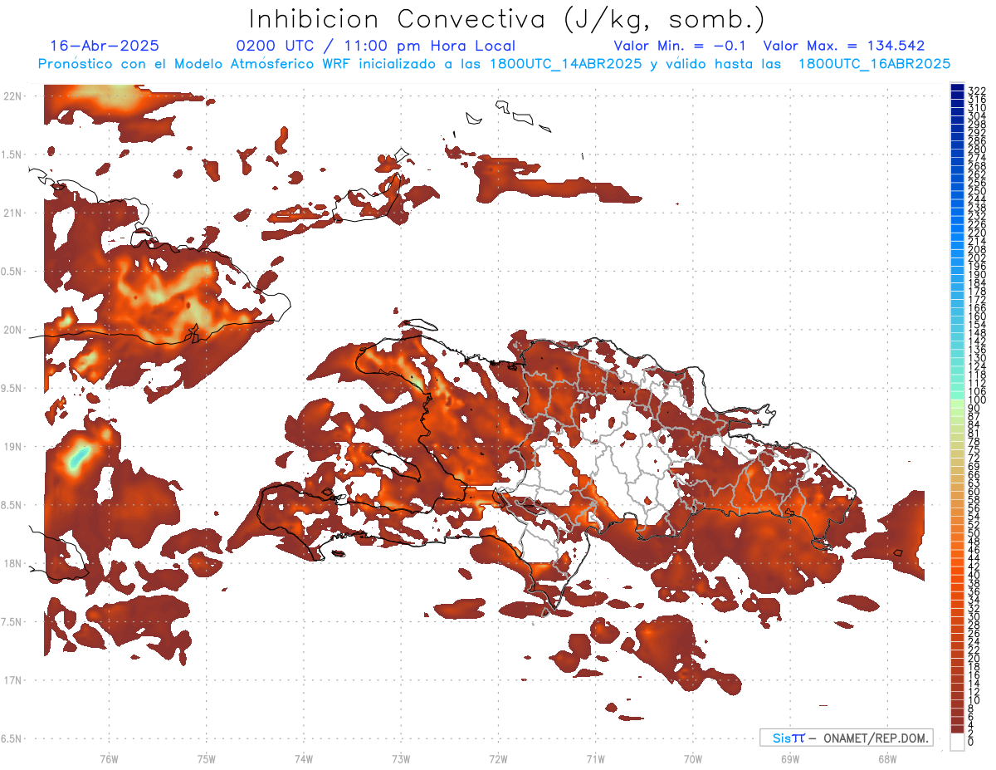Screen dimensions: 996x770
Task: Click the '70W' longitude label
Action: point(692,758)
